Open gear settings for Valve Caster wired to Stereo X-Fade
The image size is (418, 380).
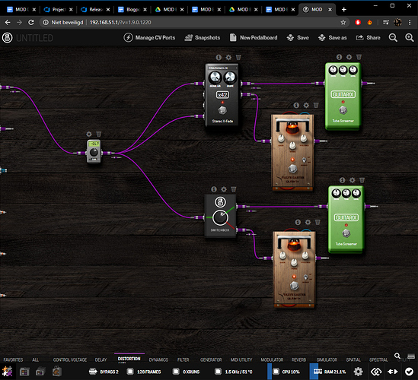coord(306,106)
